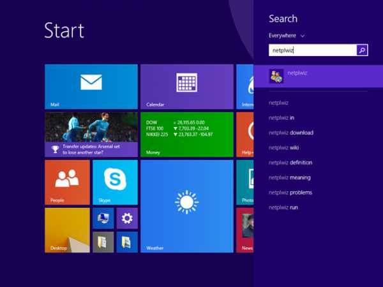Open the Calendar tile

click(x=187, y=87)
